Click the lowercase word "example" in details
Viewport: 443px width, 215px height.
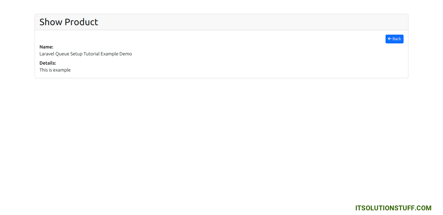tap(62, 70)
